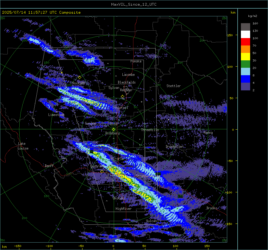Click the MaxVIL_Since_12_UTC title
The height and width of the screenshot is (250, 268).
point(134,4)
